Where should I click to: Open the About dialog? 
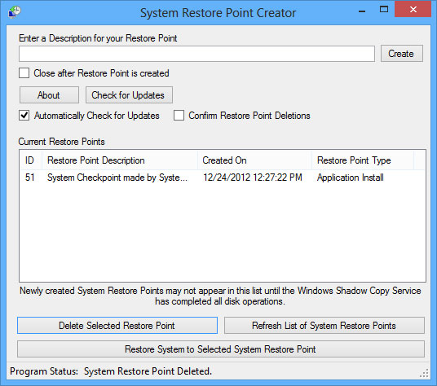coord(49,95)
